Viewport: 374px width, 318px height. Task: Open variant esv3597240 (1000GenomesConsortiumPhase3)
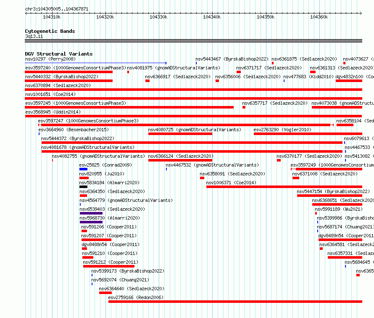click(76, 68)
